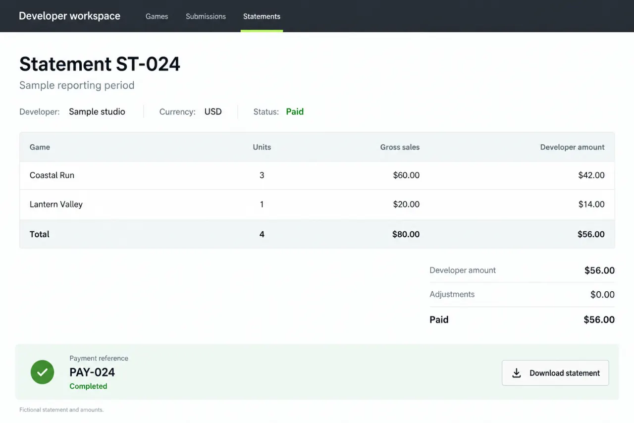634x423 pixels.
Task: Click the green Paid status value
Action: pyautogui.click(x=295, y=111)
